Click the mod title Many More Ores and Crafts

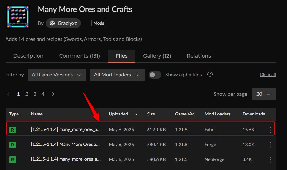(85, 9)
